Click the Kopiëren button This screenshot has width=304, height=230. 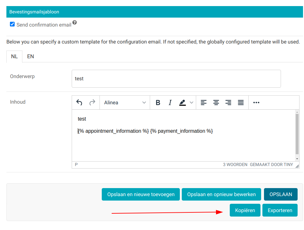click(245, 210)
